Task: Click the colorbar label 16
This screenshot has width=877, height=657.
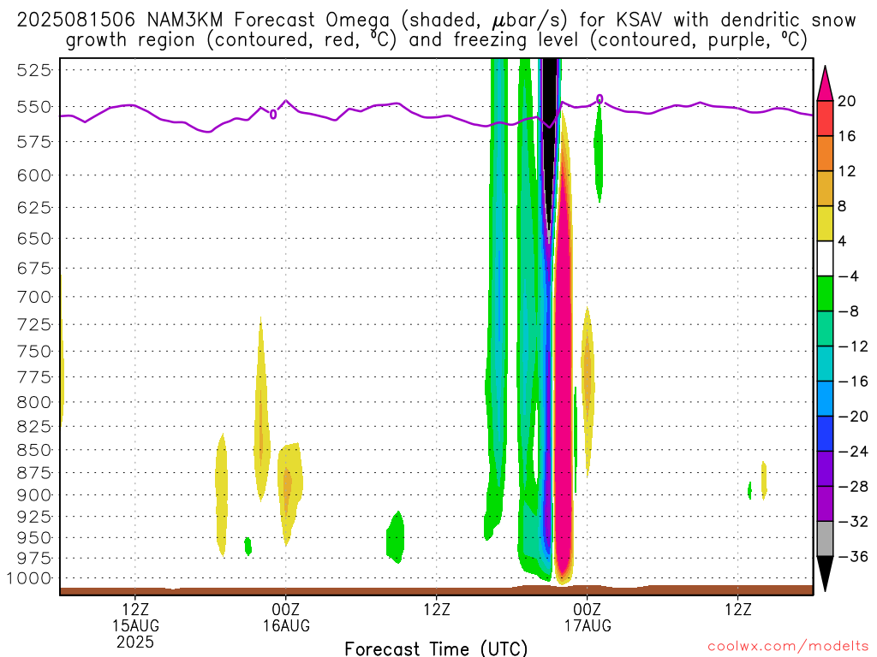Action: point(846,136)
